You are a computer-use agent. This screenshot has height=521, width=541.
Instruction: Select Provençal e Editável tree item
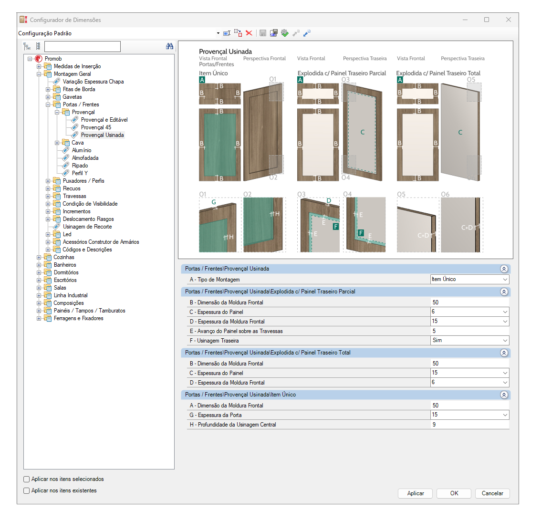coord(104,120)
